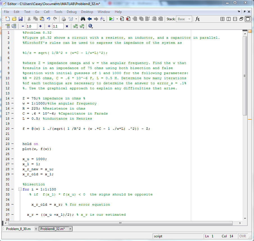Cut selection with the scissors icon
The width and height of the screenshot is (254, 241).
(x=29, y=19)
